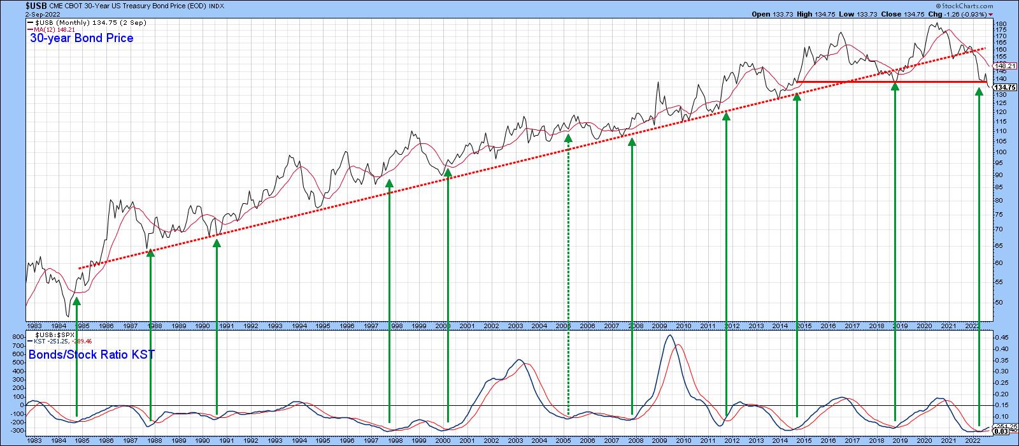Click the red down-triangle beside Chg value
Screen dimensions: 1019x446
[x=990, y=14]
